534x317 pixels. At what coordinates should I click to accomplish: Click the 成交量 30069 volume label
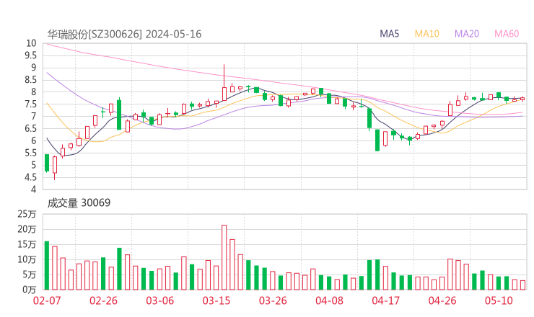79,202
